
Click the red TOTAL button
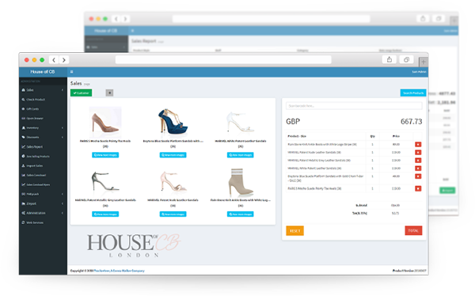tap(413, 230)
